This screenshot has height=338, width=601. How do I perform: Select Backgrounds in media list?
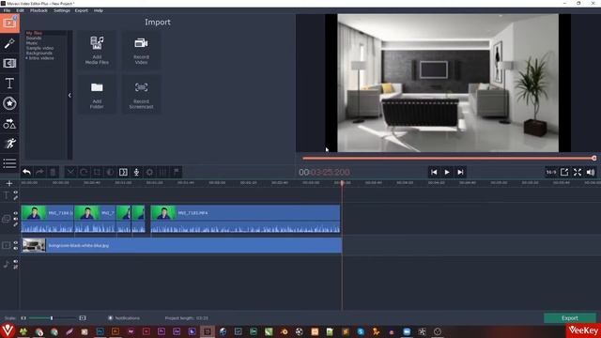pyautogui.click(x=39, y=54)
